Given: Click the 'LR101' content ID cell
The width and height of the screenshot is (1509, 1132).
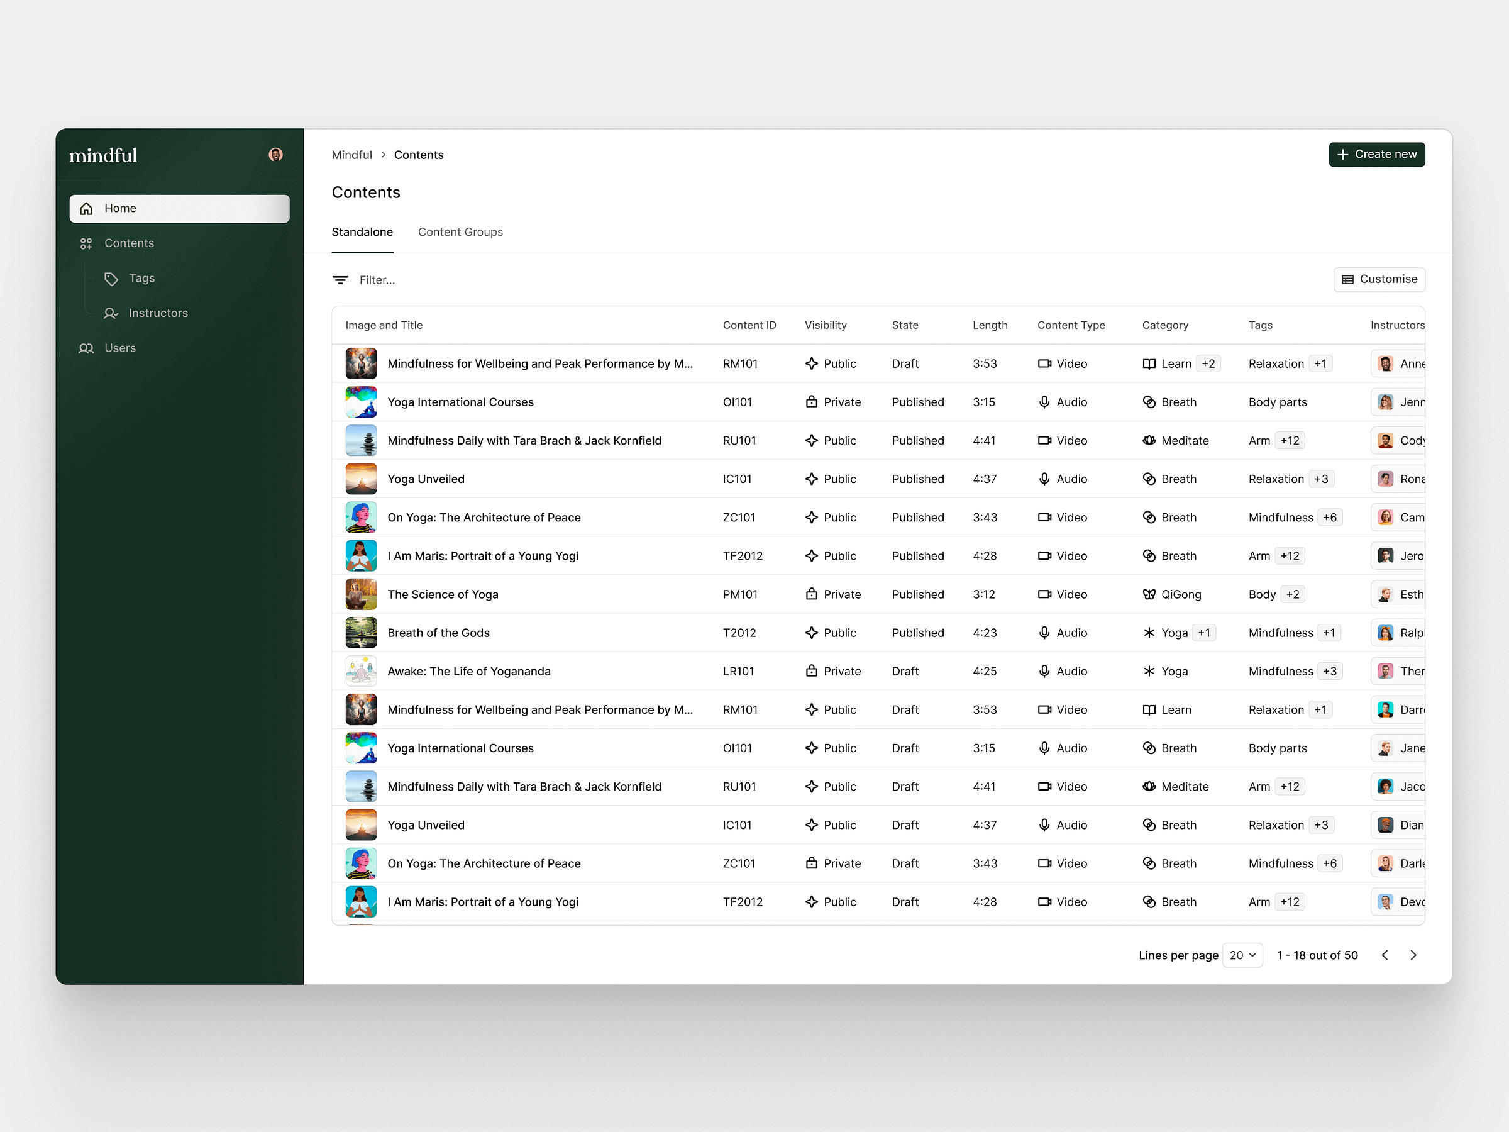Looking at the screenshot, I should tap(738, 671).
